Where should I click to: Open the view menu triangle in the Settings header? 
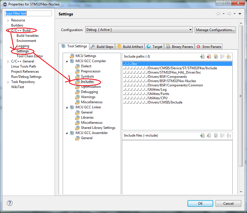[240, 14]
